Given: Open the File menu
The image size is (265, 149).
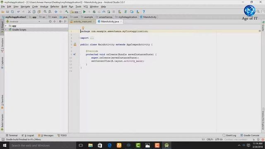Looking at the screenshot, I should [3, 7].
